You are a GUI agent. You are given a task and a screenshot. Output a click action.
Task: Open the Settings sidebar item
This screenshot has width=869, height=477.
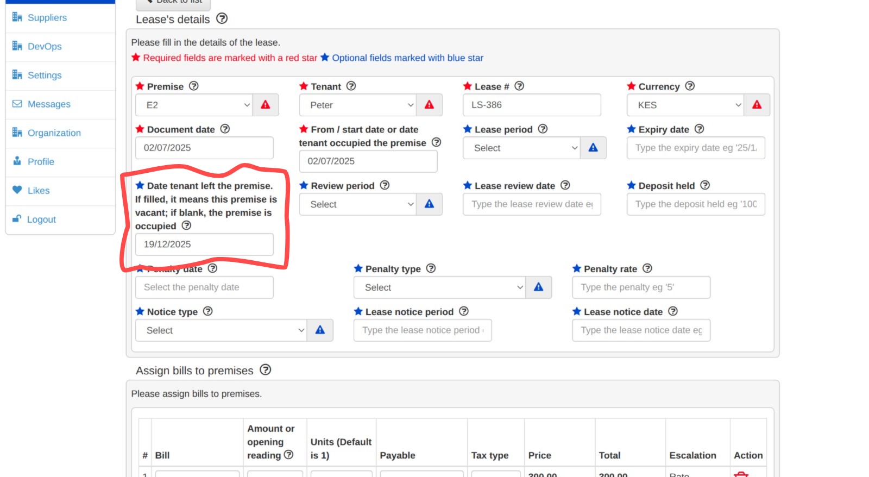[x=45, y=76]
